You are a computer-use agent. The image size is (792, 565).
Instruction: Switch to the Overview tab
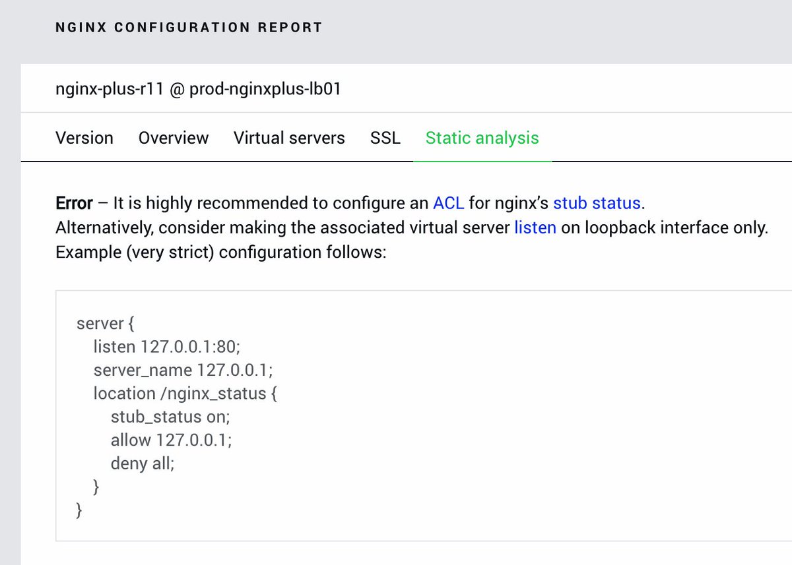click(174, 138)
